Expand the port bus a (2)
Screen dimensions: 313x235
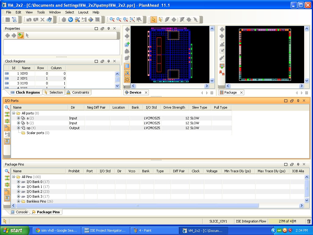tap(18, 118)
